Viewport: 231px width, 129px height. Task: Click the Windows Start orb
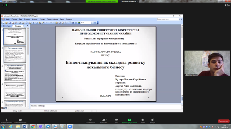tap(3, 126)
